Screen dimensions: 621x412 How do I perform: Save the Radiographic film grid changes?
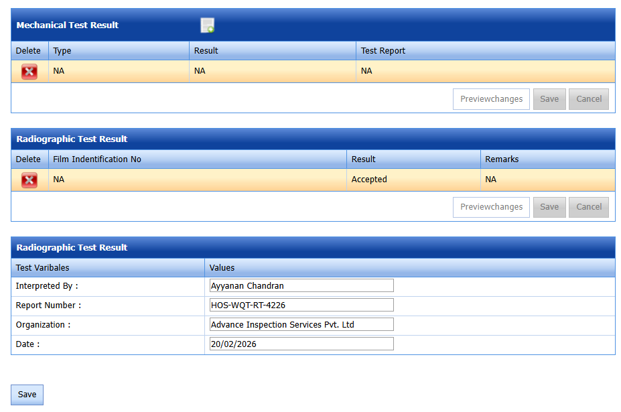549,207
